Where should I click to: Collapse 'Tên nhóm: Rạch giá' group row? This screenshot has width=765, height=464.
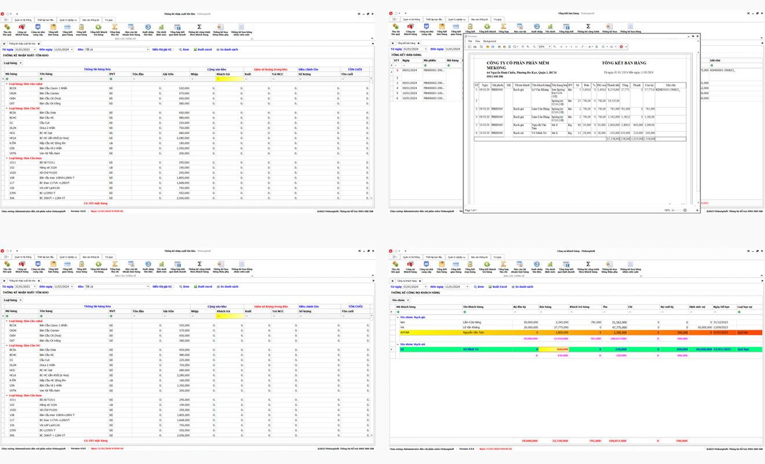pos(398,317)
